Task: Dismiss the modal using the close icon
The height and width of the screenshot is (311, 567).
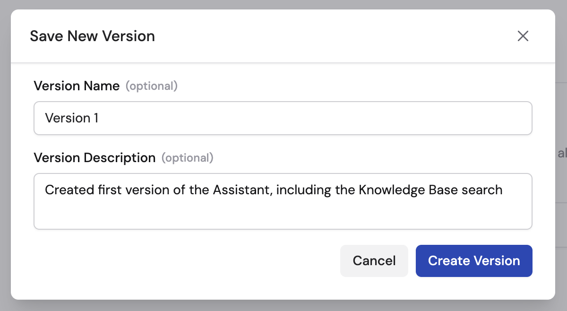Action: click(x=523, y=36)
